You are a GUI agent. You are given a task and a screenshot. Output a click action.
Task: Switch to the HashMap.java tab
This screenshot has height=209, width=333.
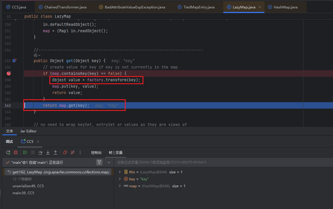pos(285,7)
